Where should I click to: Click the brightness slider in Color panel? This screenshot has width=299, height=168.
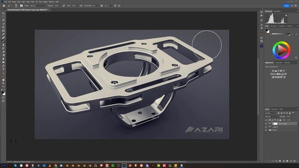tap(281, 34)
